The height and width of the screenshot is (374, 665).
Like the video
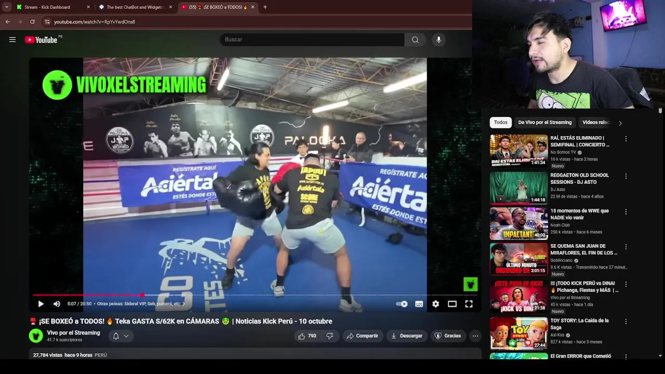coord(307,336)
